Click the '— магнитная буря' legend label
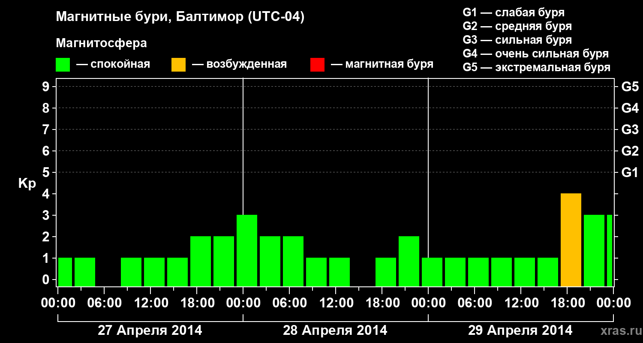The width and height of the screenshot is (643, 343). (x=382, y=65)
